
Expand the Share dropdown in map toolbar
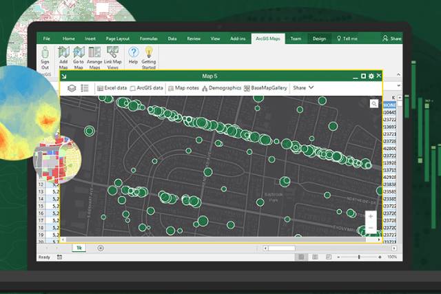point(303,87)
